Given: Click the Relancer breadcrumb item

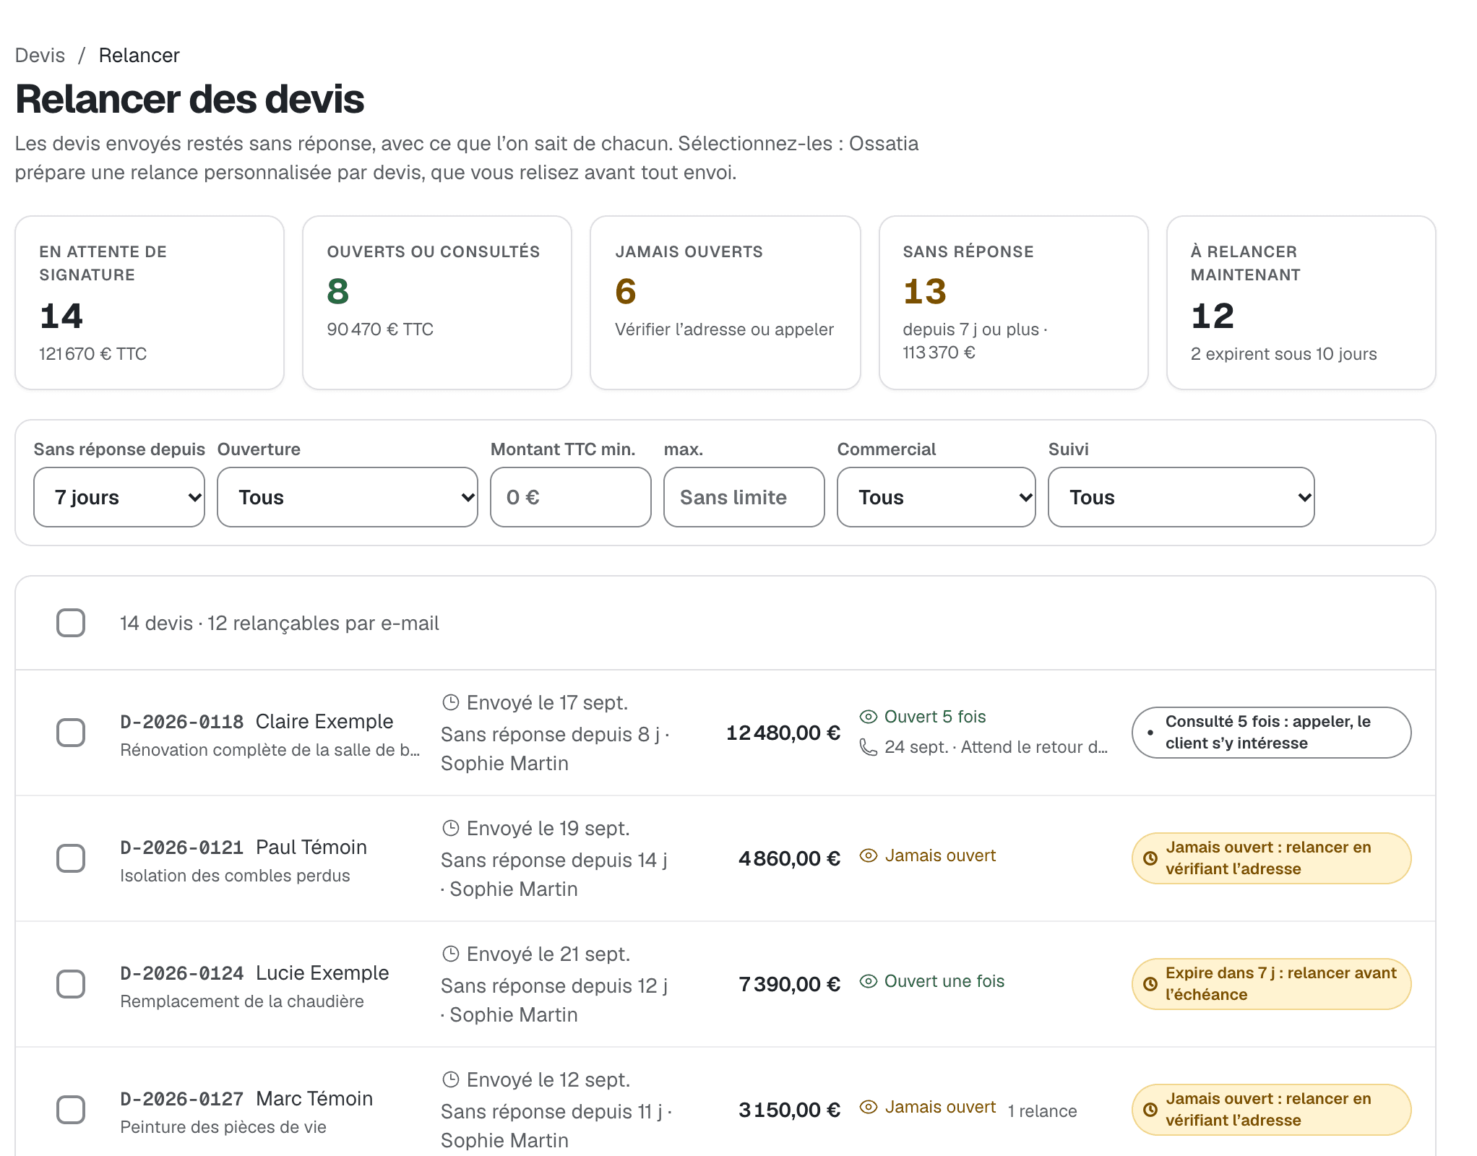Looking at the screenshot, I should (139, 56).
